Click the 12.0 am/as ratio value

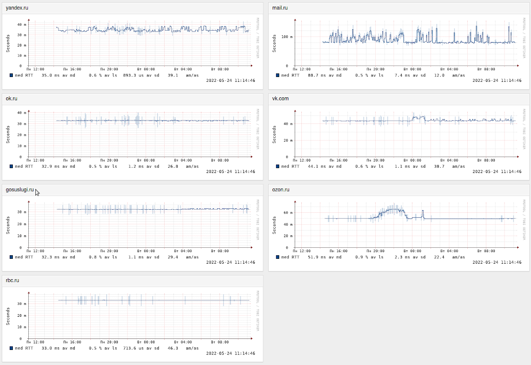(439, 75)
